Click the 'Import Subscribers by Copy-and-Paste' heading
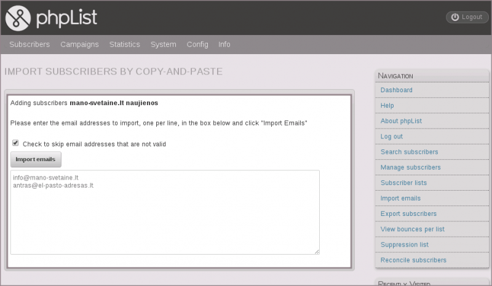The height and width of the screenshot is (286, 492). [x=113, y=71]
